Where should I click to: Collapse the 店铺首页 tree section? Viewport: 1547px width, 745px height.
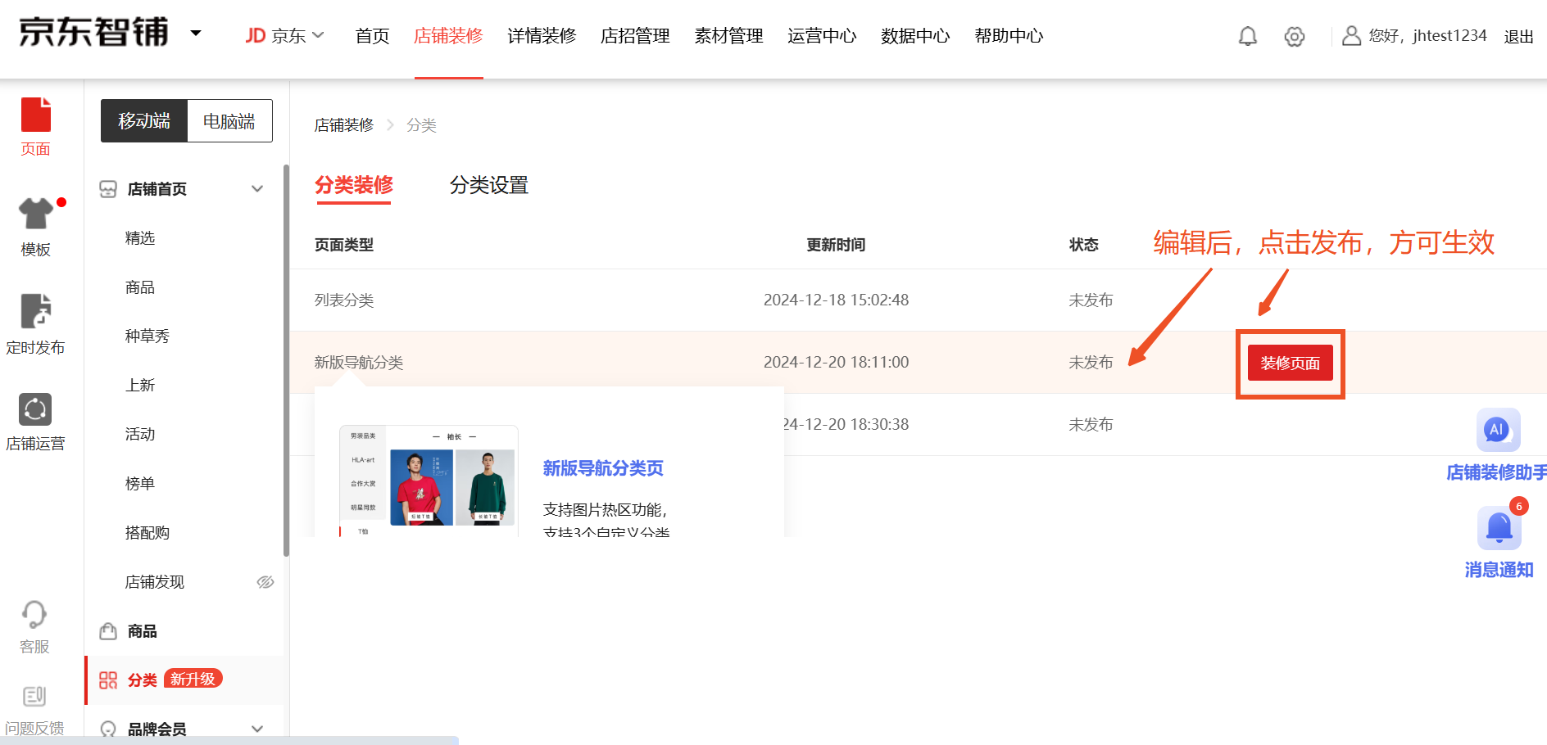257,189
